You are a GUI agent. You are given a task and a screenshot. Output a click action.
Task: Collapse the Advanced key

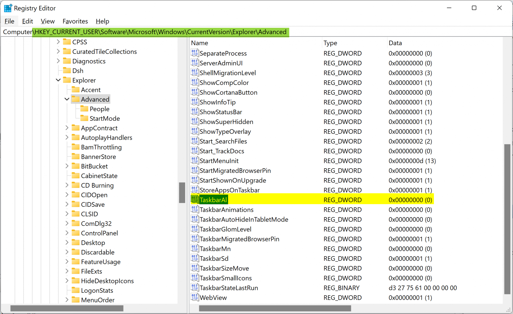[x=67, y=99]
